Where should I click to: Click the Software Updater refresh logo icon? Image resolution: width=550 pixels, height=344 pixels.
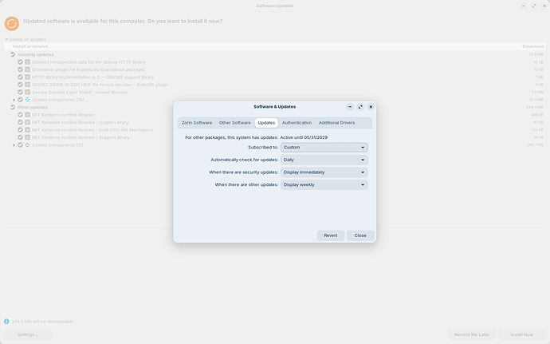coord(12,23)
